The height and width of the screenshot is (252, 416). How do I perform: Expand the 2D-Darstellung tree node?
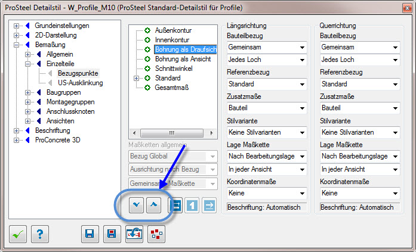[17, 36]
